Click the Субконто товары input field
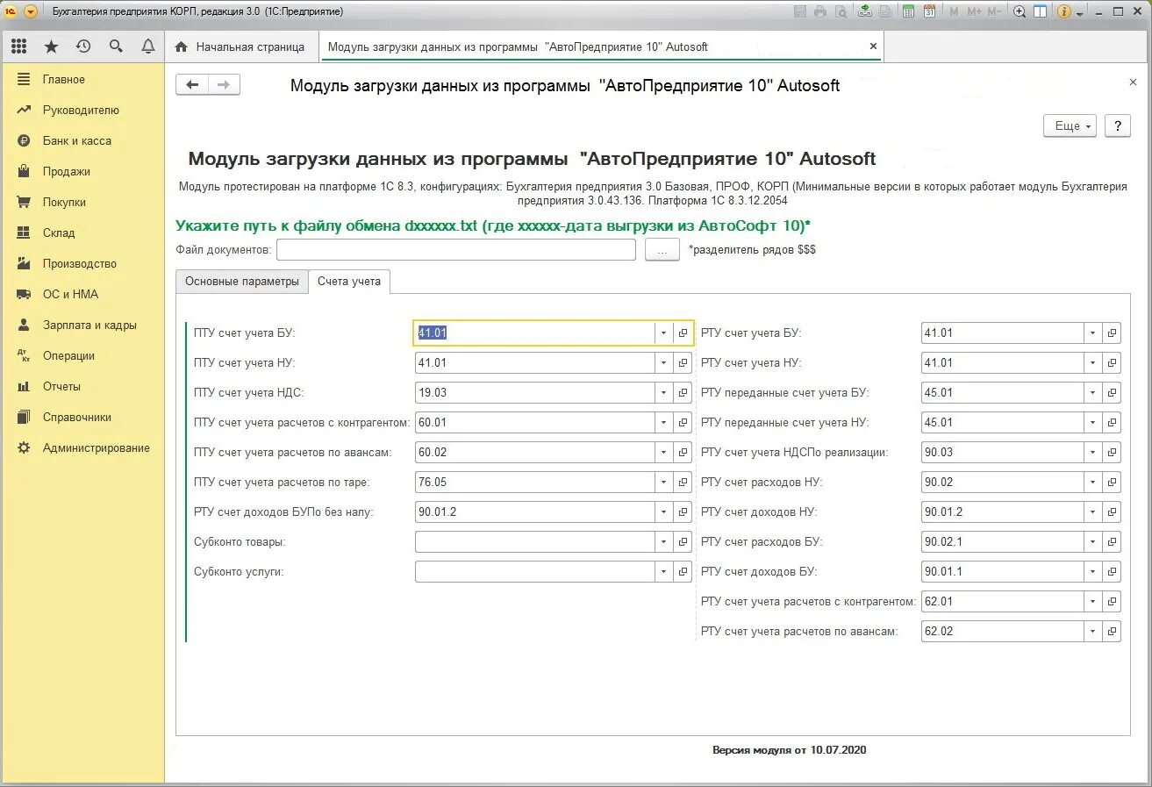 (x=535, y=542)
